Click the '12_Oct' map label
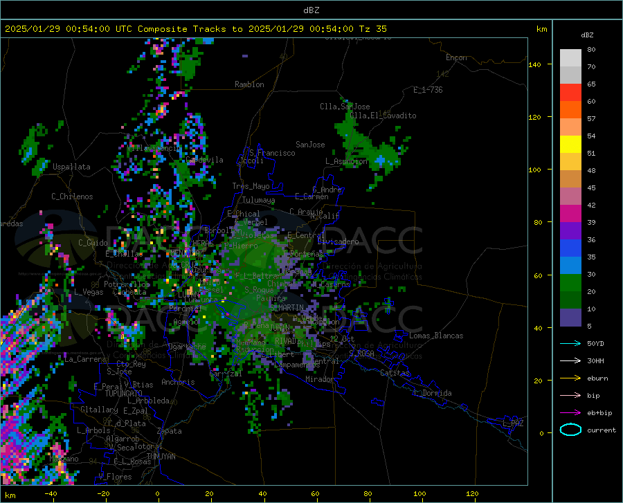The image size is (623, 503). coord(342,338)
